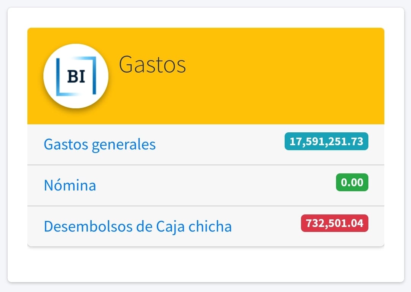Click the dark BI letters inside the logo
Screen dimensions: 411x292
click(76, 76)
